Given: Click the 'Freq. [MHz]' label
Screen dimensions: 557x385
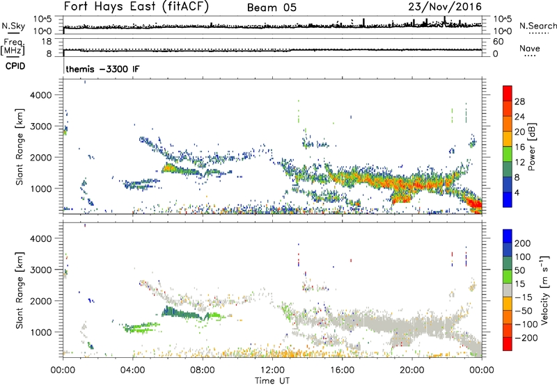Looking at the screenshot, I should (13, 47).
